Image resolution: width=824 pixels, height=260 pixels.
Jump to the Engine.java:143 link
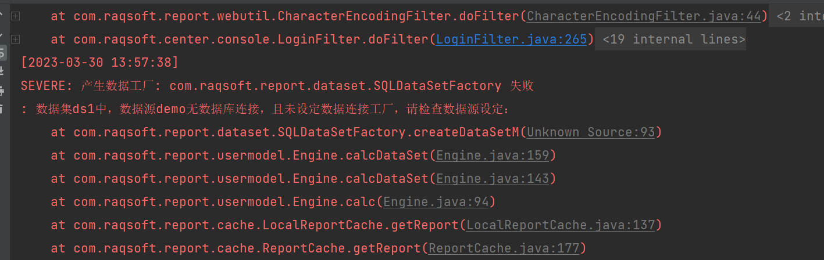pos(492,179)
